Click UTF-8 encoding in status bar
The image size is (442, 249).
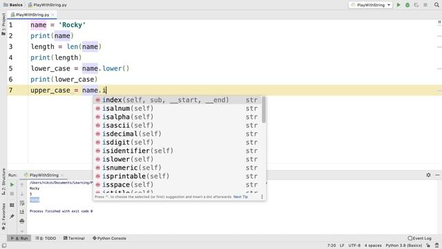tap(354, 246)
